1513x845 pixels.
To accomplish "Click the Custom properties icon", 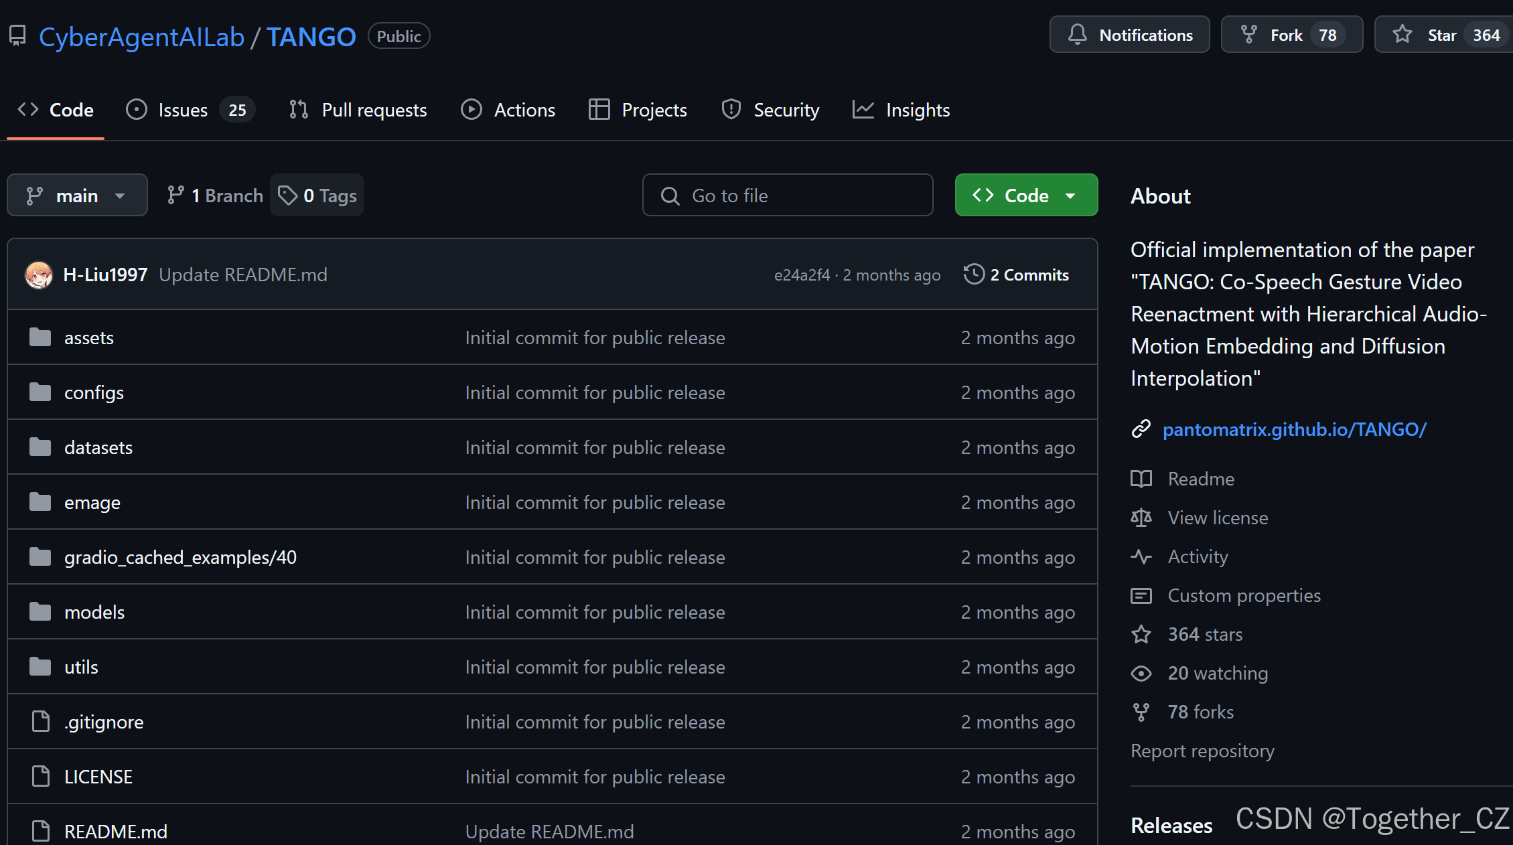I will click(x=1141, y=595).
